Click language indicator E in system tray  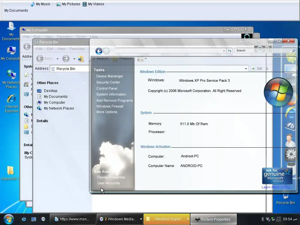point(263,219)
